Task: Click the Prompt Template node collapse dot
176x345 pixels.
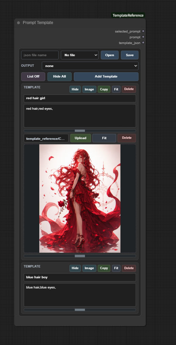Action: [x=19, y=23]
